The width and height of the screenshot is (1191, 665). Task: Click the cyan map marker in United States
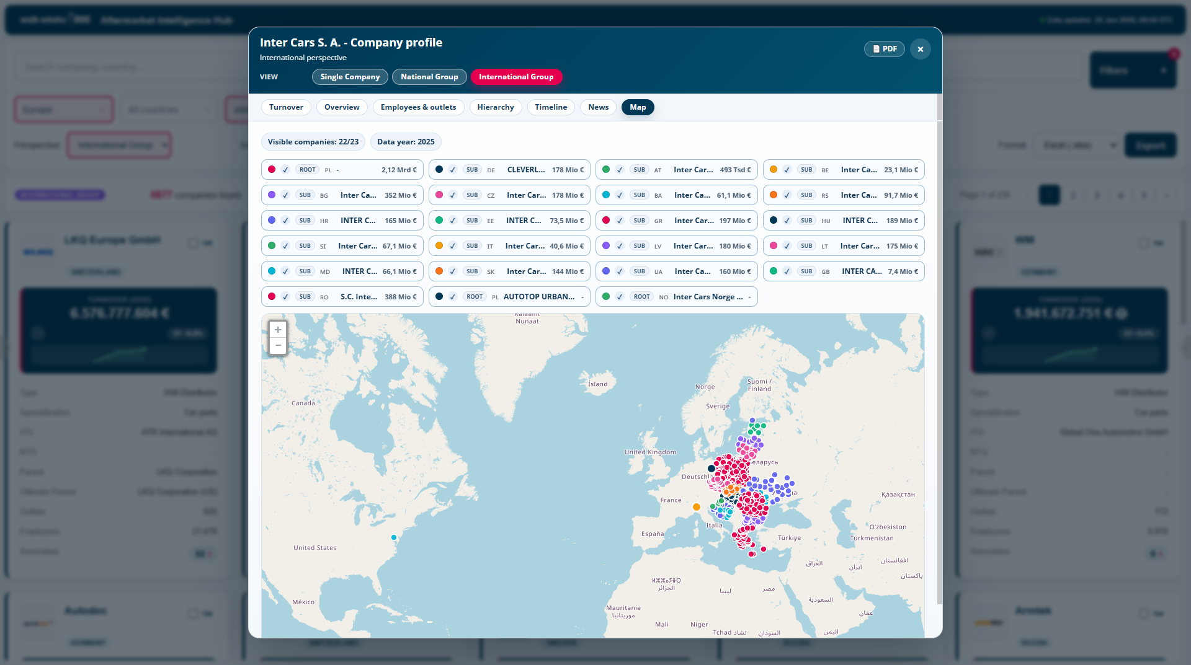pos(394,537)
